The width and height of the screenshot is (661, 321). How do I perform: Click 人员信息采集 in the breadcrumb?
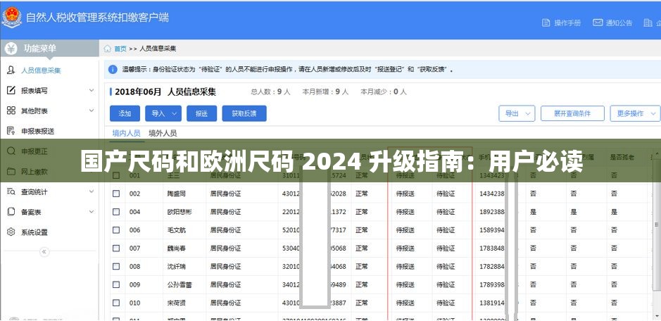click(158, 49)
